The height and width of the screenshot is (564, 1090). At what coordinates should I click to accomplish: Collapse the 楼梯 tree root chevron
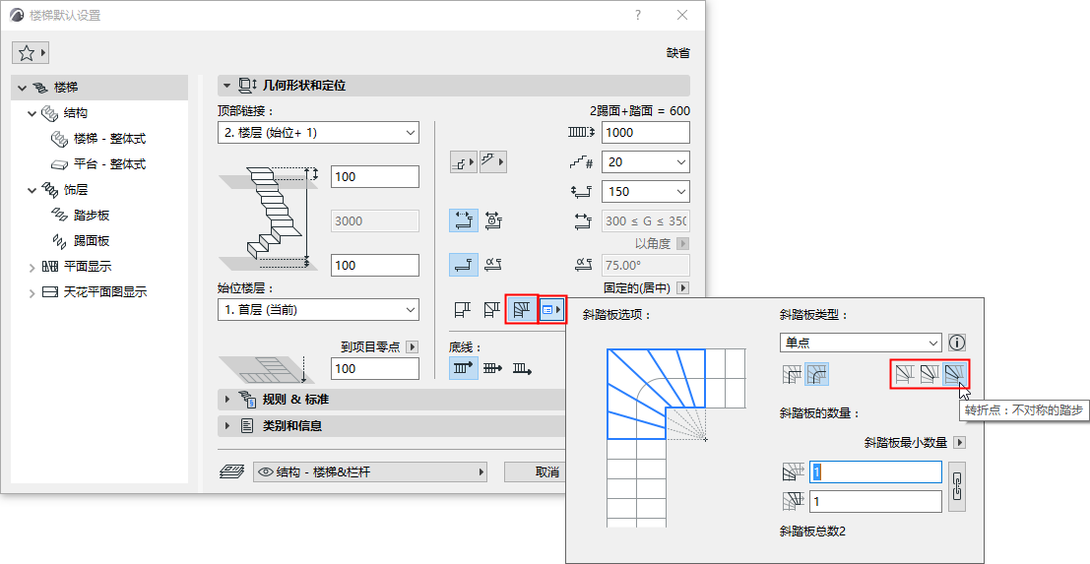(23, 89)
